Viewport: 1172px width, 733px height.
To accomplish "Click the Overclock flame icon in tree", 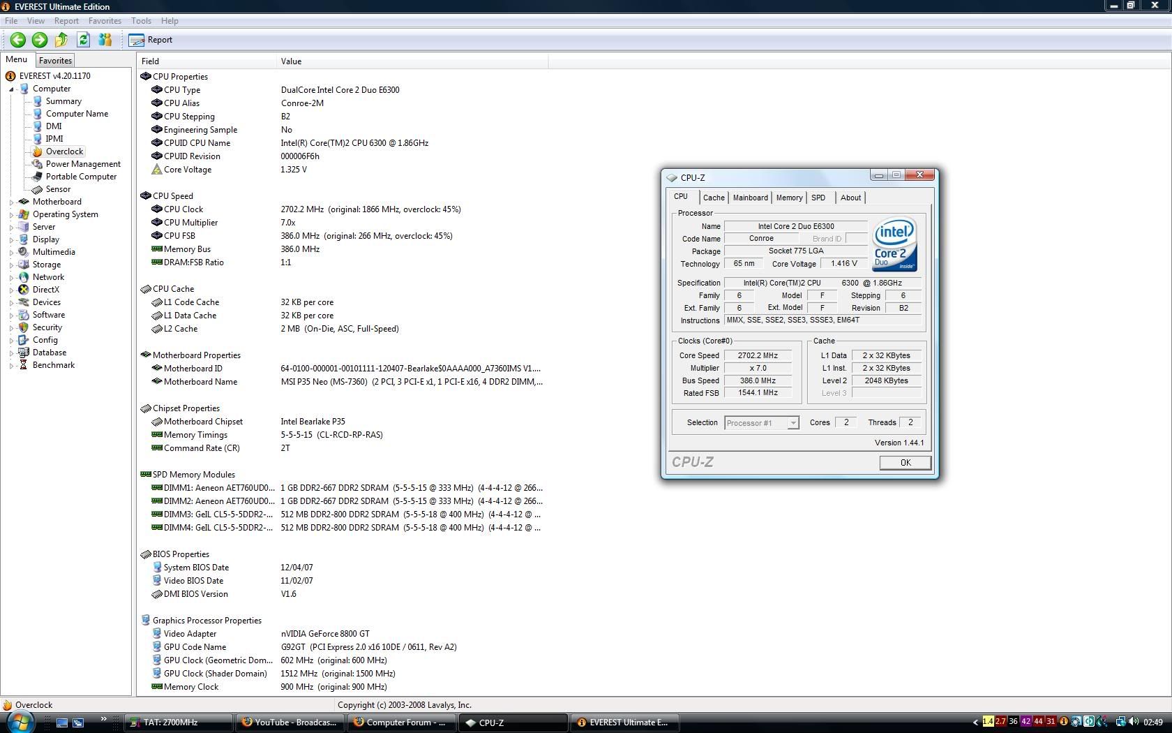I will pos(37,151).
